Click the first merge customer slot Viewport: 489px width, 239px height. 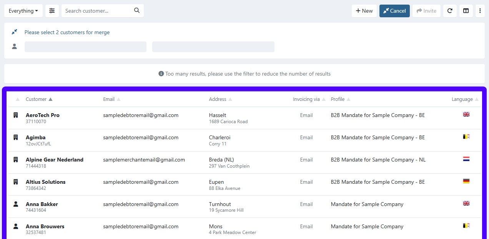[x=85, y=47]
